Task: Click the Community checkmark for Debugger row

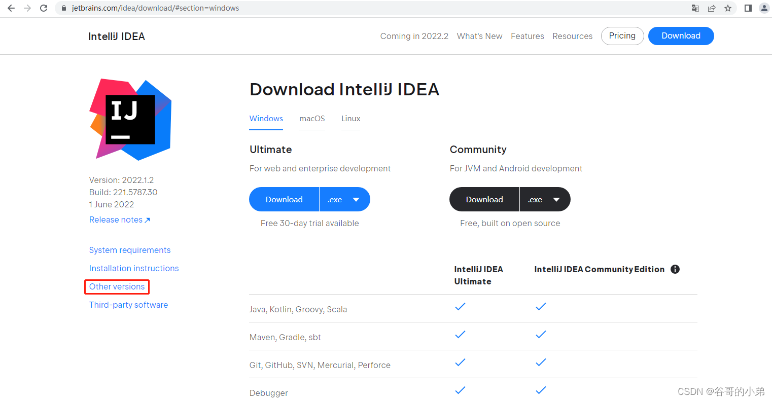Action: (x=541, y=390)
